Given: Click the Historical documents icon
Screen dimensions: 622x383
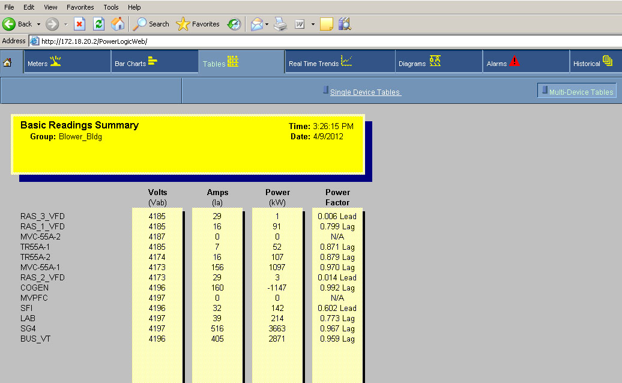Looking at the screenshot, I should [608, 61].
